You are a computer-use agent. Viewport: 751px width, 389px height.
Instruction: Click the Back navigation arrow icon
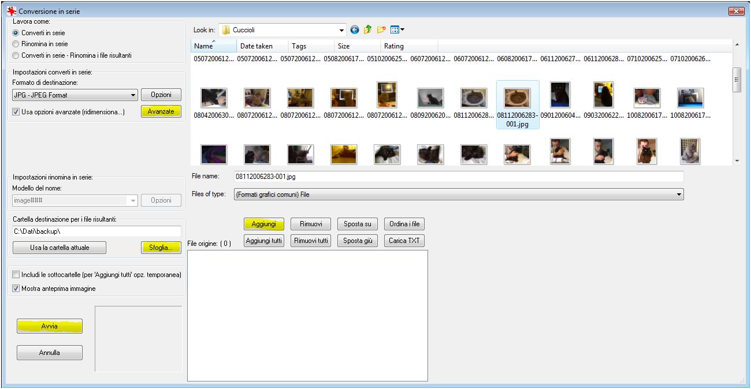(355, 30)
